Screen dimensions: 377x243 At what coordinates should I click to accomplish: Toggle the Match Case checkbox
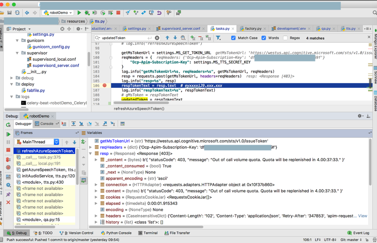(233, 38)
